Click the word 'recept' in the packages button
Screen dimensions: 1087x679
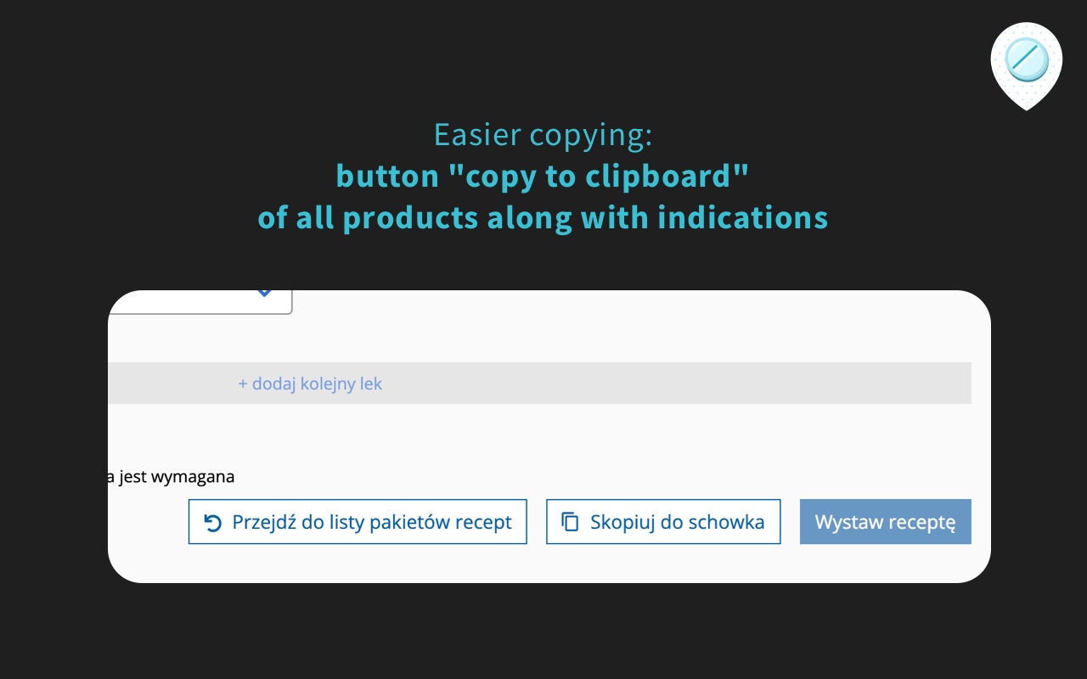(484, 522)
